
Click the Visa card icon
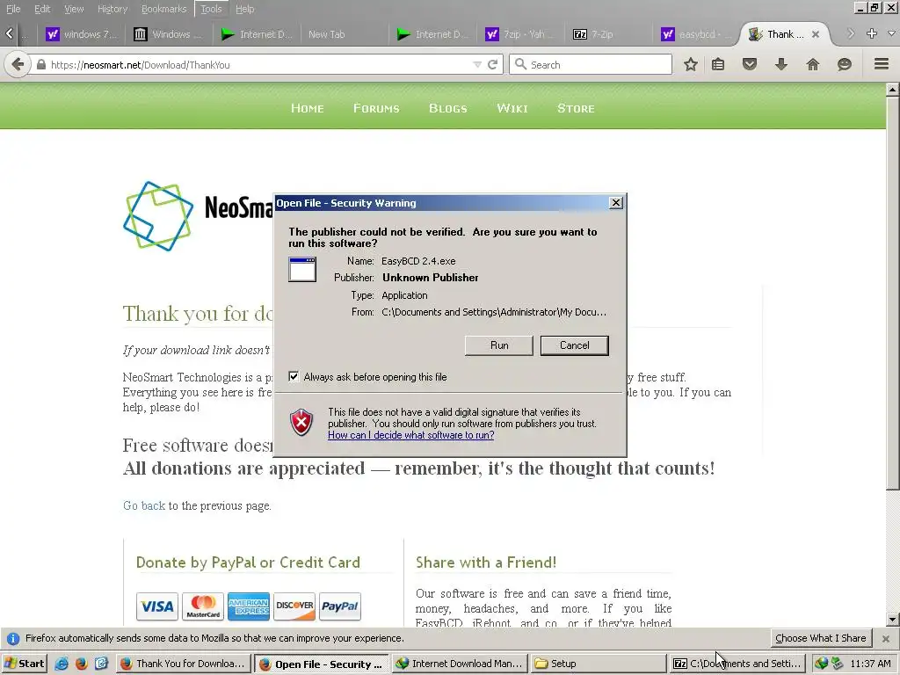tap(157, 606)
